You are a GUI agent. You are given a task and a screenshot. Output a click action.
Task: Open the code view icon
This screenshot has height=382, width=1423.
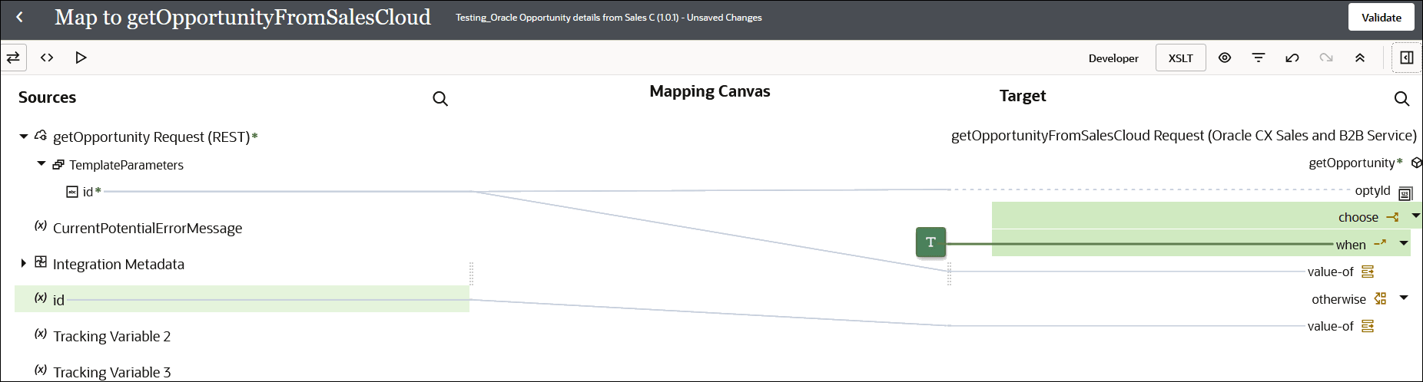pos(47,58)
